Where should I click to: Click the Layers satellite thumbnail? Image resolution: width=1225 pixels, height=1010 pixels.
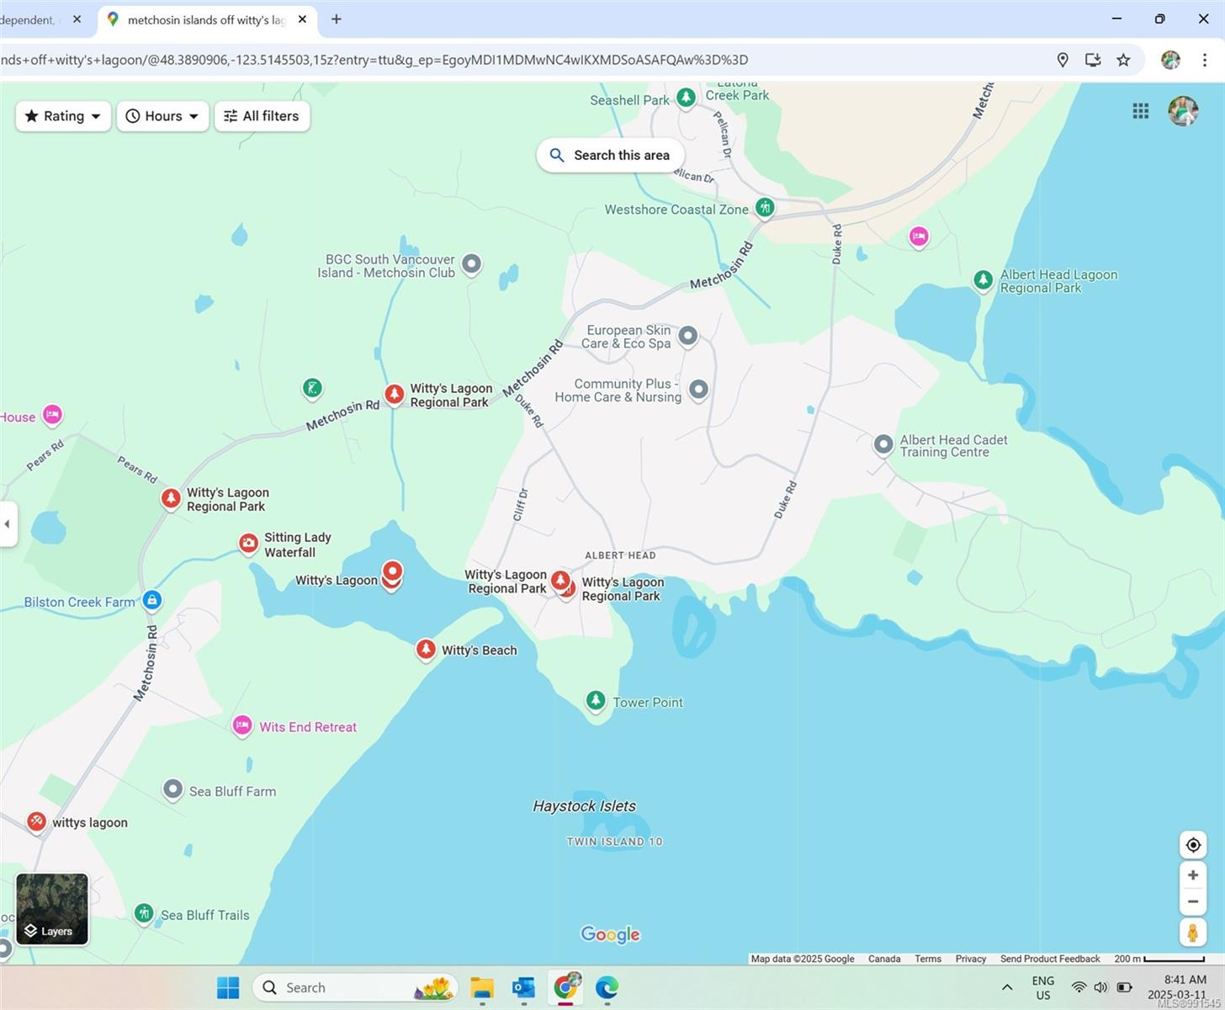pyautogui.click(x=52, y=909)
